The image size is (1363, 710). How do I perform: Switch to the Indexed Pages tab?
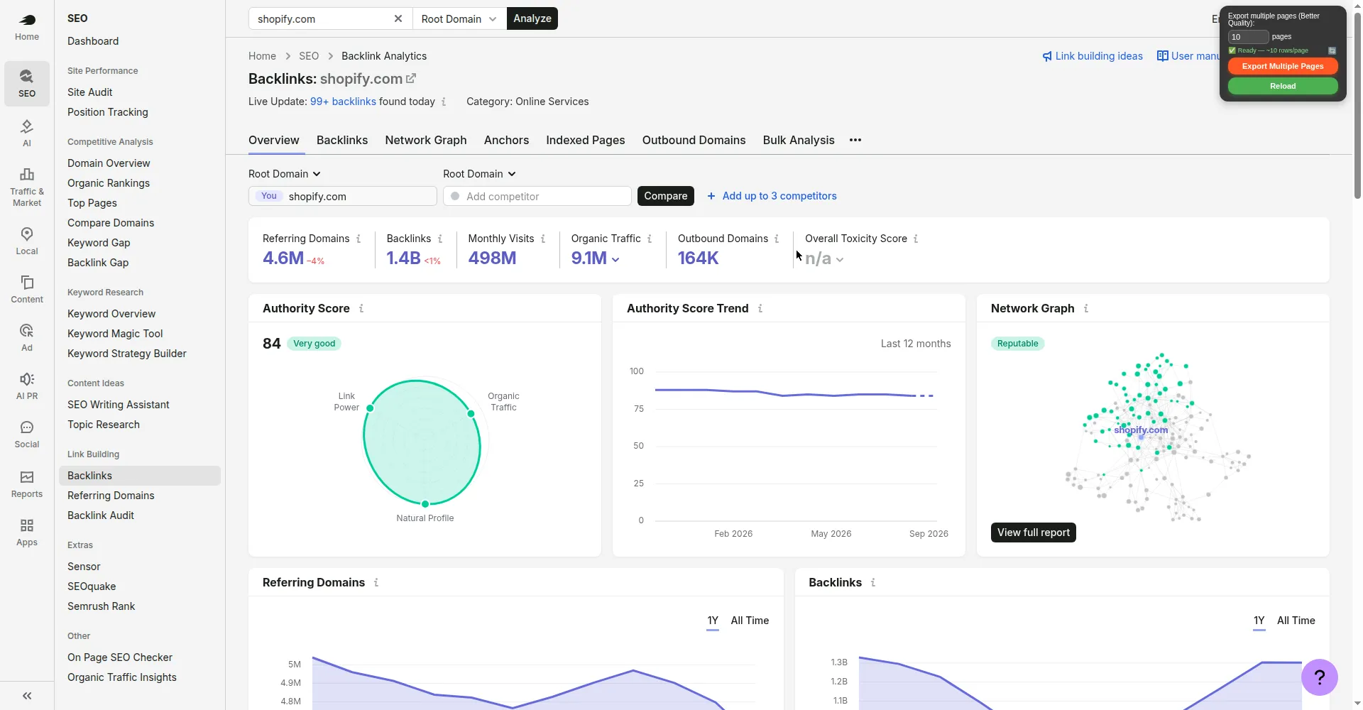click(x=586, y=140)
